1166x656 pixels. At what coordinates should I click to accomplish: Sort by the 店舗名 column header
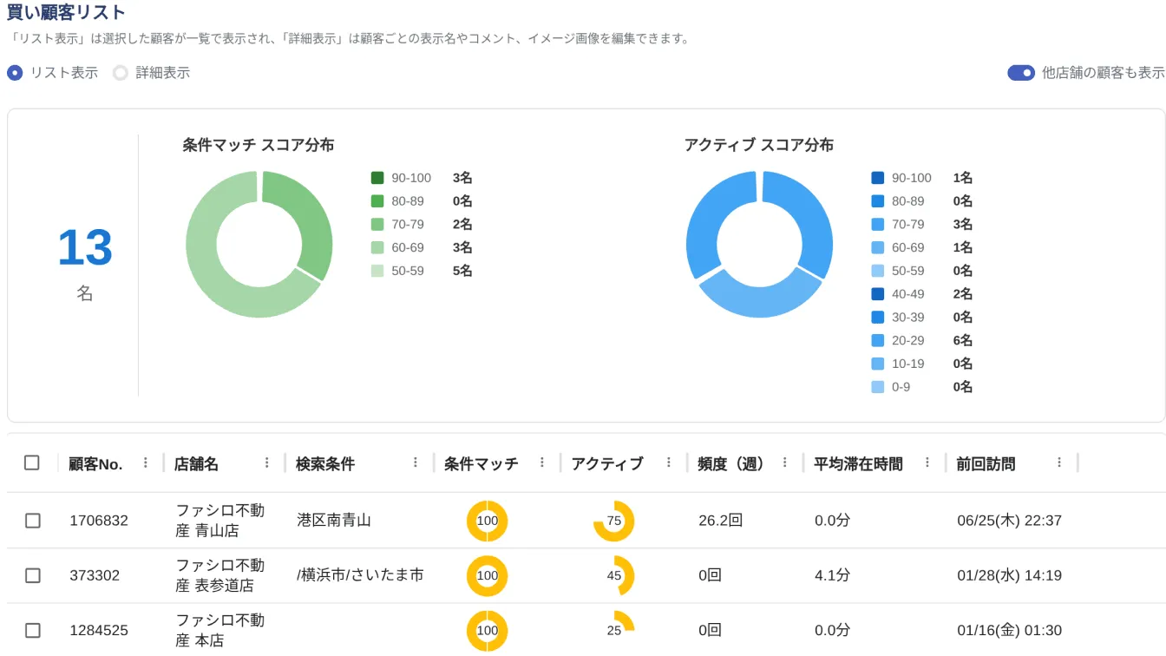click(x=196, y=464)
